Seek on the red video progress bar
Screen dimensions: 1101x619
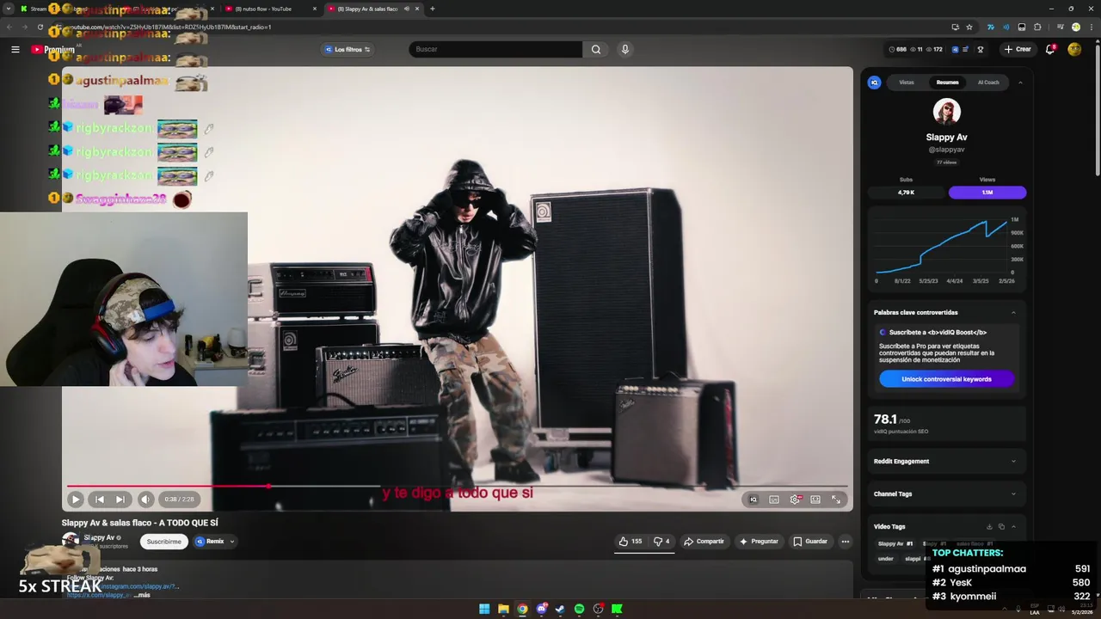[x=457, y=486]
